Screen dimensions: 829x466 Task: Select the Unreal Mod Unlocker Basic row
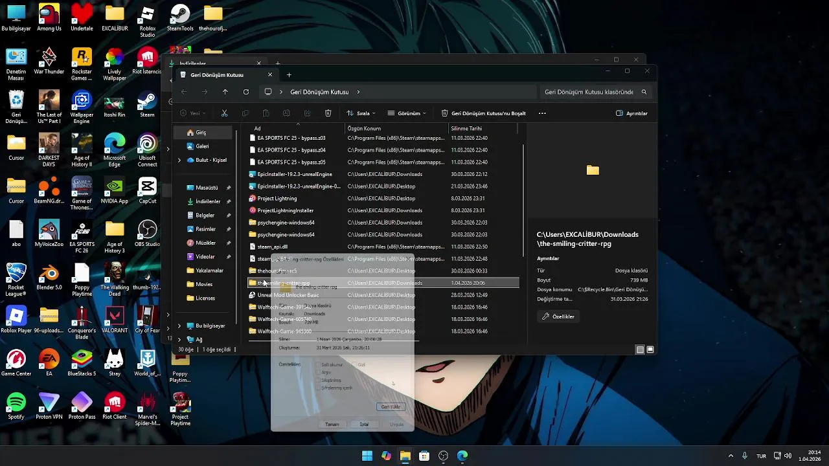(383, 295)
